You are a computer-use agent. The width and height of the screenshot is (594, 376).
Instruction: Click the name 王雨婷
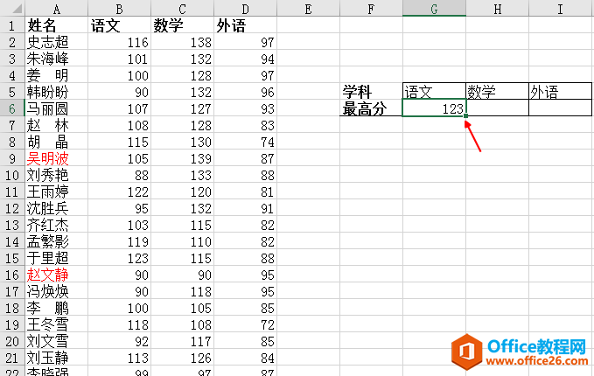(x=47, y=191)
